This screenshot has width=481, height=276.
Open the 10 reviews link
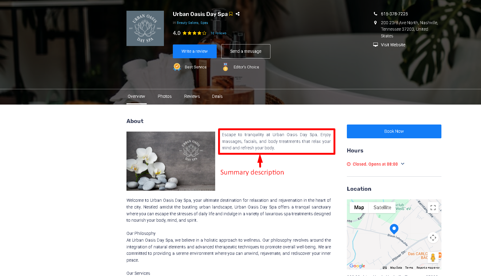219,33
